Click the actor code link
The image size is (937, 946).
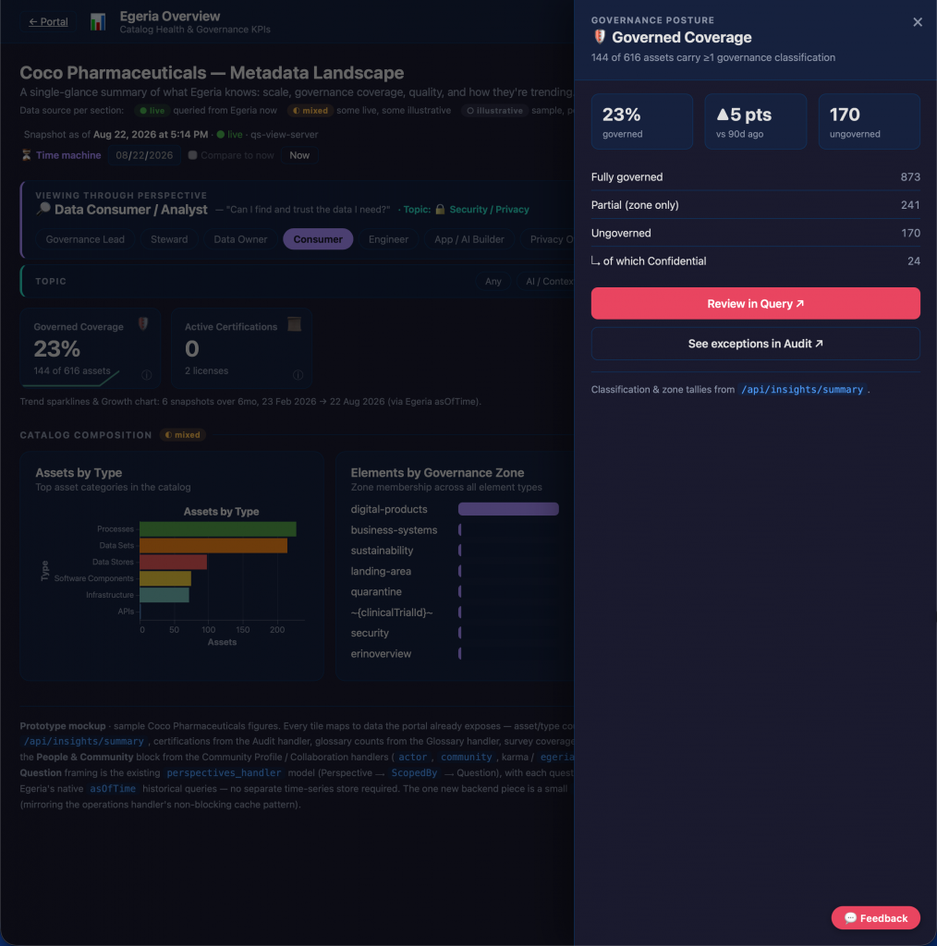[413, 758]
